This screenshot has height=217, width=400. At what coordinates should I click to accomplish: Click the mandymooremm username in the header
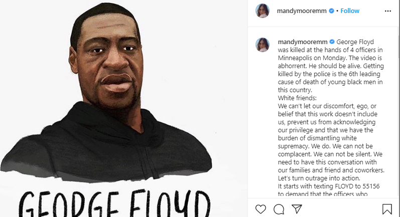tap(302, 11)
